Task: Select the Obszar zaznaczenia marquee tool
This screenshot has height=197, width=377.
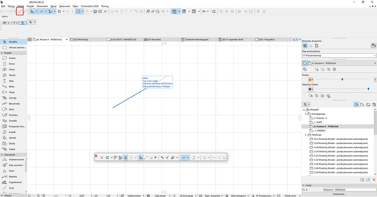Action: (x=13, y=48)
